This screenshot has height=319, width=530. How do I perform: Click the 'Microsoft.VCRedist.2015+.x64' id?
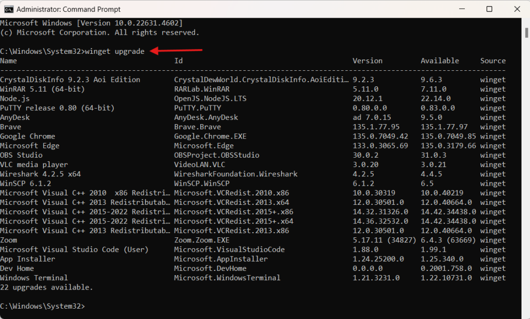point(233,221)
